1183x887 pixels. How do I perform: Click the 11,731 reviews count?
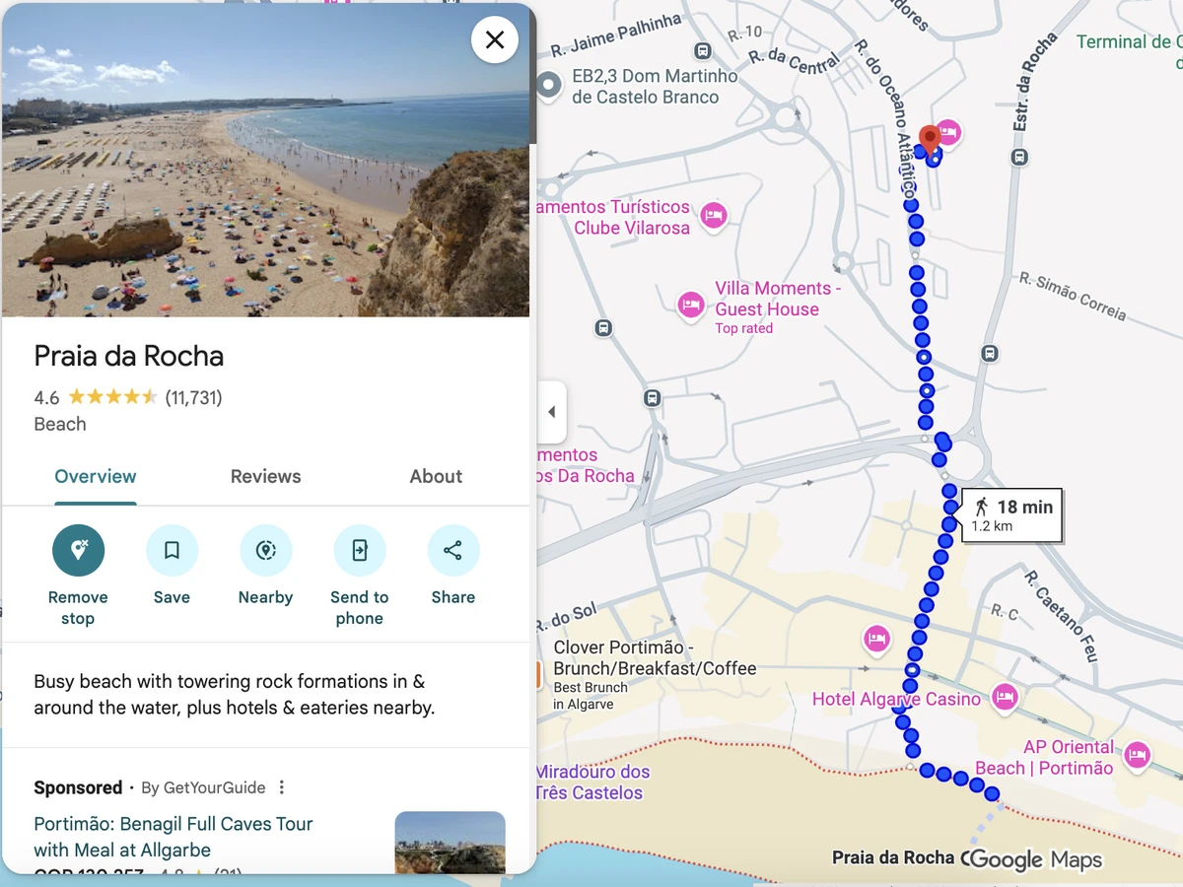[x=193, y=398]
